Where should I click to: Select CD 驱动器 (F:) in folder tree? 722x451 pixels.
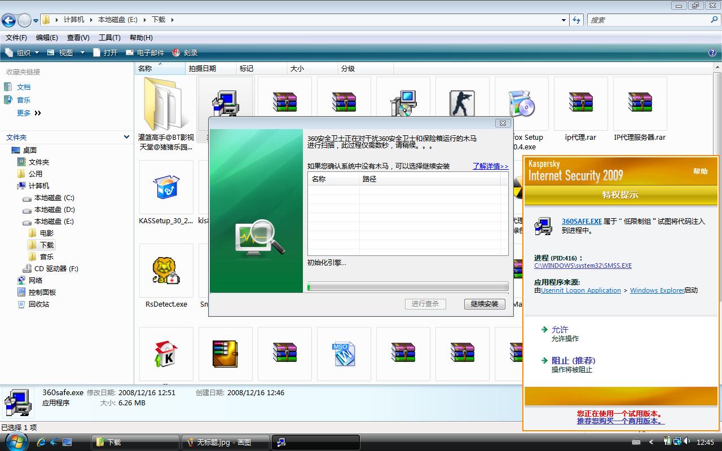click(56, 269)
